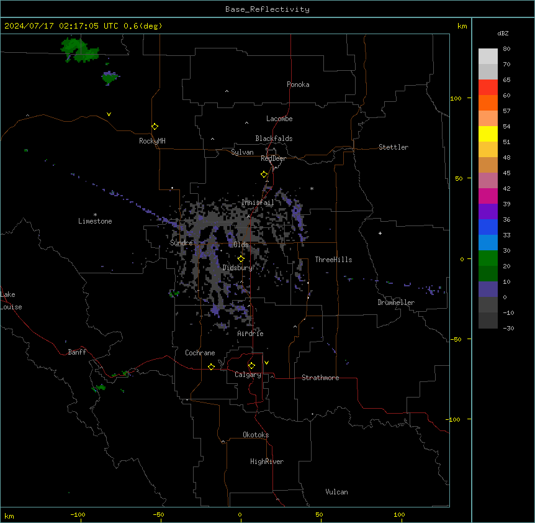Select the lightest gray 70-80 dBZ swatch
The image size is (535, 523).
point(488,57)
